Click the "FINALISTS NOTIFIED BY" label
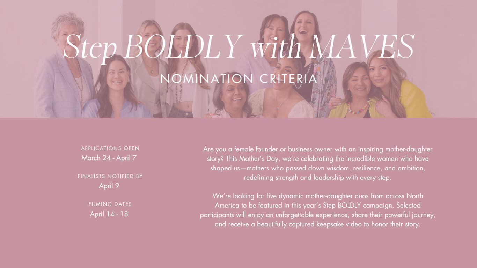 point(110,176)
